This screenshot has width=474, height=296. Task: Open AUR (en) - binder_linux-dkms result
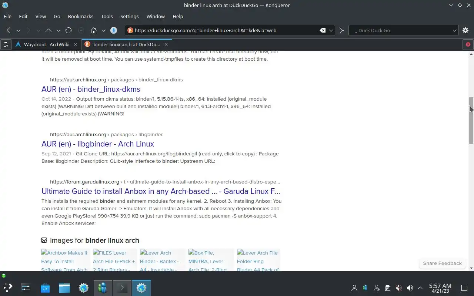(x=91, y=89)
